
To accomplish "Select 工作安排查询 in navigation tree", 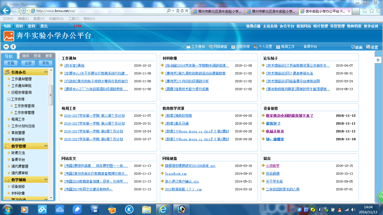I will [x=24, y=106].
